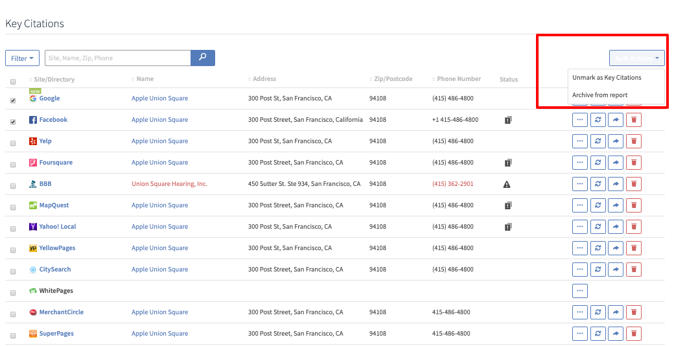Image resolution: width=674 pixels, height=346 pixels.
Task: Check the MapQuest row checkbox
Action: click(13, 207)
